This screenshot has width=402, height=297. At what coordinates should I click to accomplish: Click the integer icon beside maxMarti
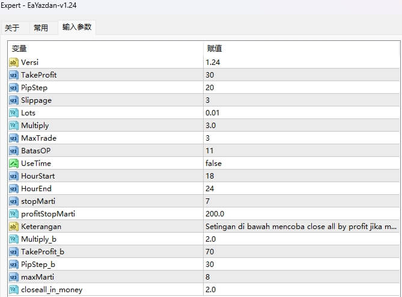point(14,277)
